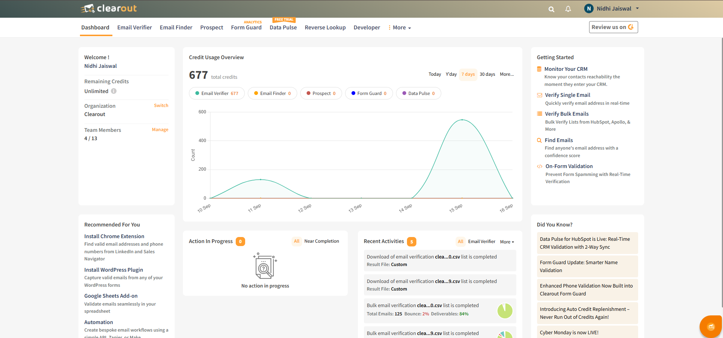
Task: Toggle the Email Verifier chart series
Action: click(216, 93)
